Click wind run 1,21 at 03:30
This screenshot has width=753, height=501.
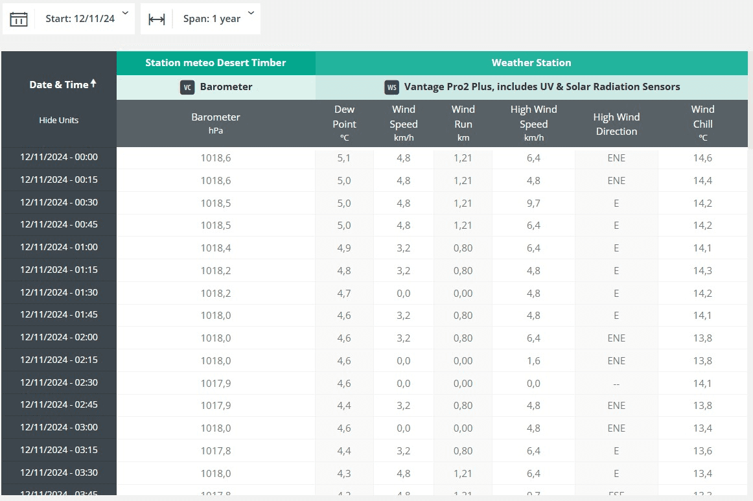click(463, 474)
